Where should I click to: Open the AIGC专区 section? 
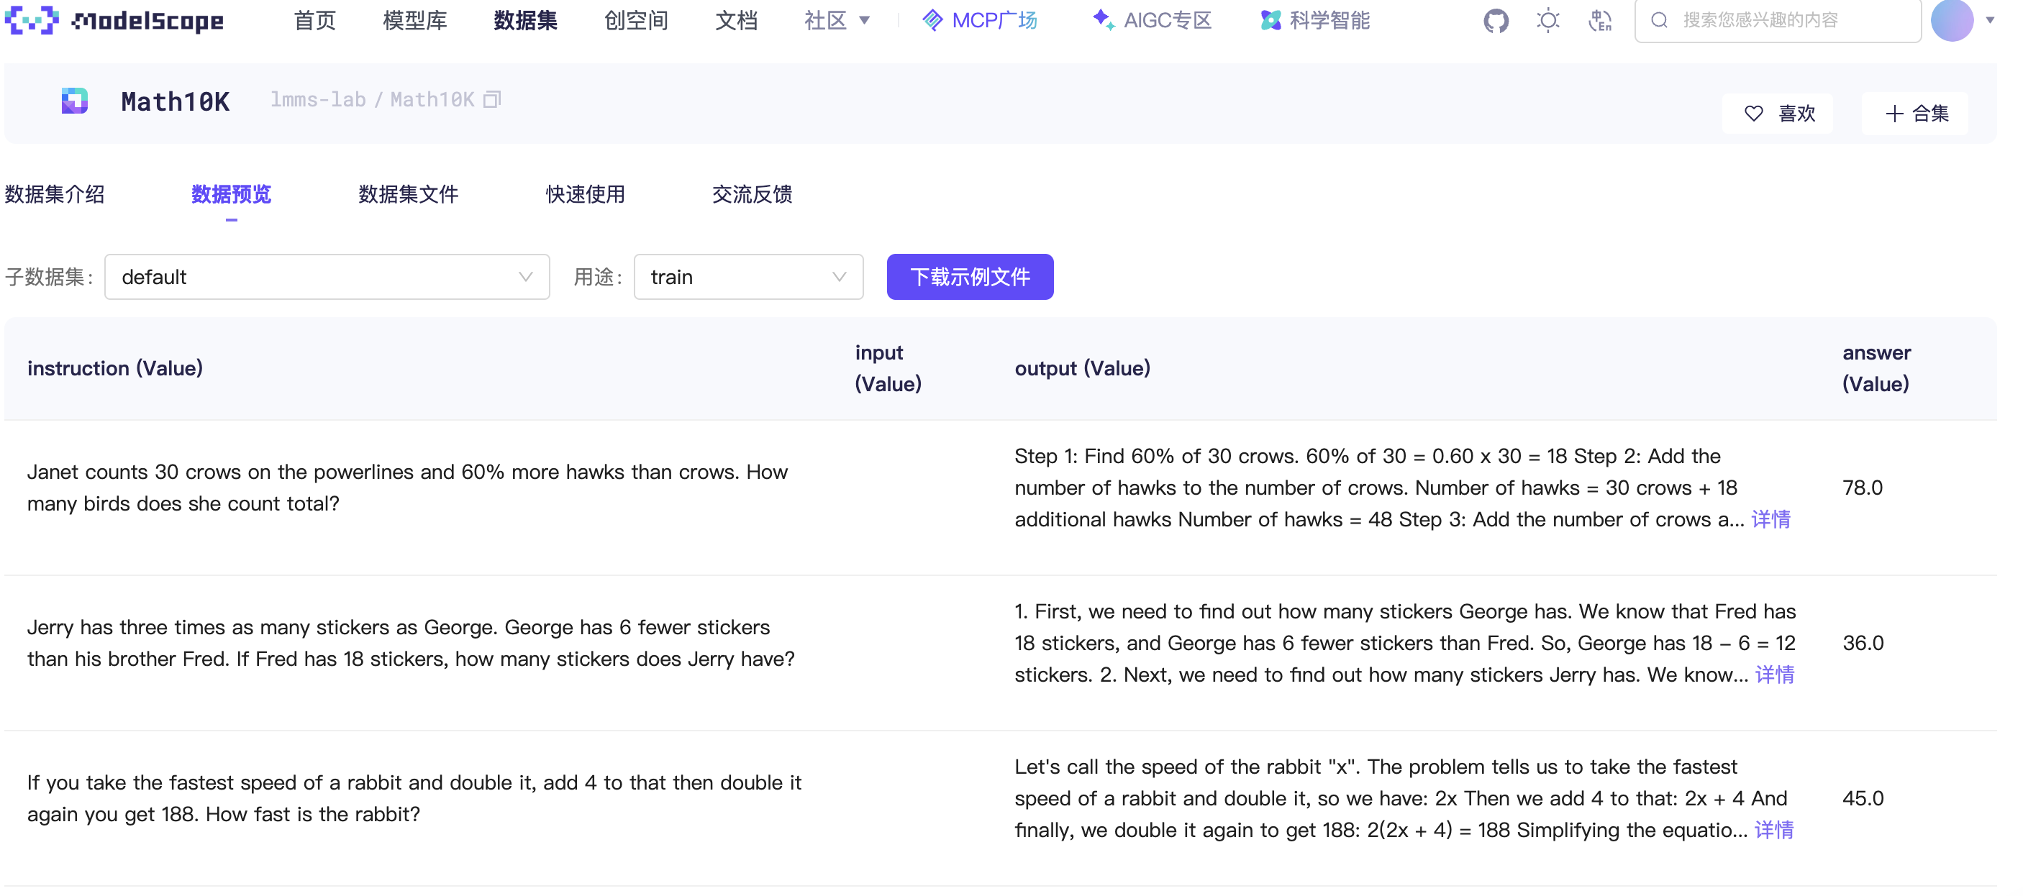pos(1151,20)
